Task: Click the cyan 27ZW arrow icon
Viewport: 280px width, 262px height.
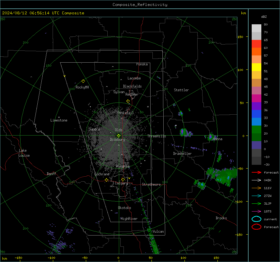Action: click(256, 196)
